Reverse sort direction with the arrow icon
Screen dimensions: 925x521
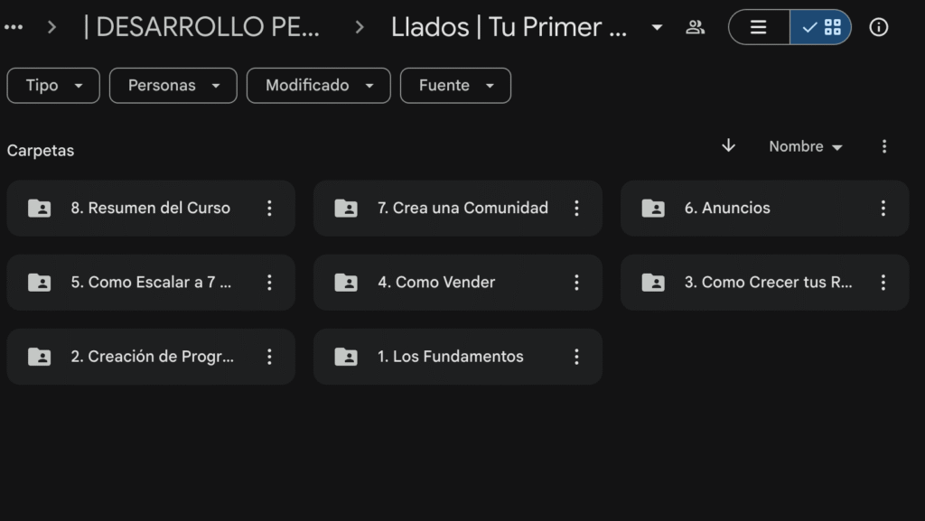coord(729,146)
